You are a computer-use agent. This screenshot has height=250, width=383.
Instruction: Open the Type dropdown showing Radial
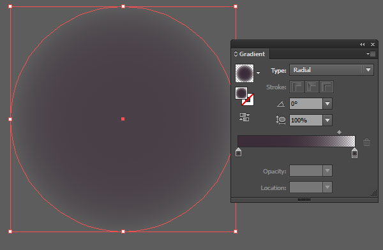[x=331, y=70]
